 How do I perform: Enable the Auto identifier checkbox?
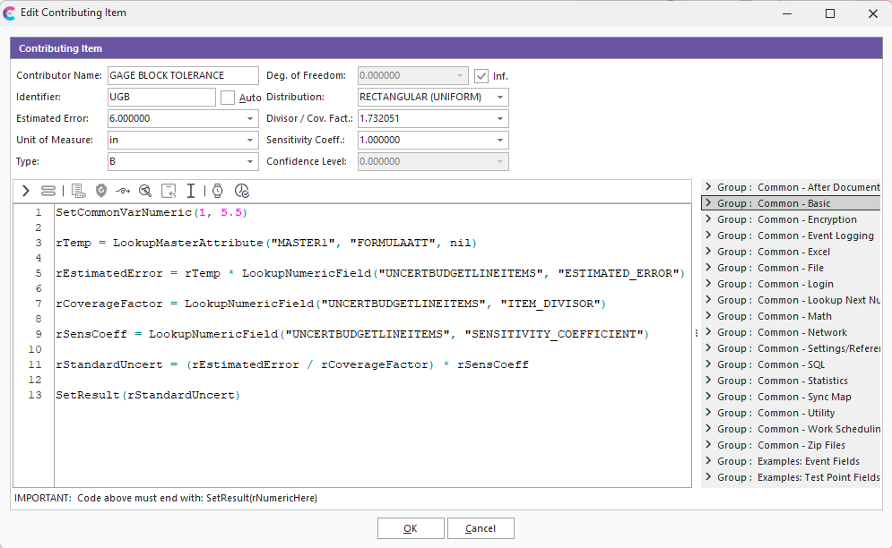(x=228, y=98)
